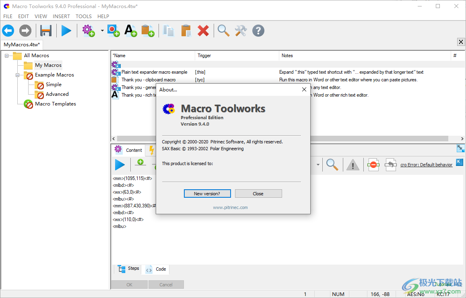Click the Paste clipboard toolbar icon

[x=186, y=31]
